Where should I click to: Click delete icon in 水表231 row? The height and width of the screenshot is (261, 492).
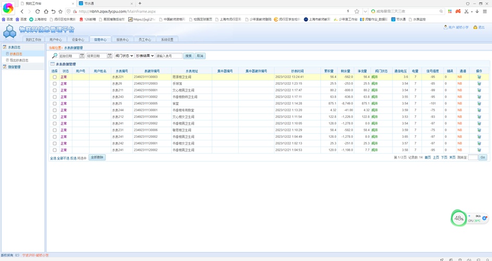pos(479,130)
